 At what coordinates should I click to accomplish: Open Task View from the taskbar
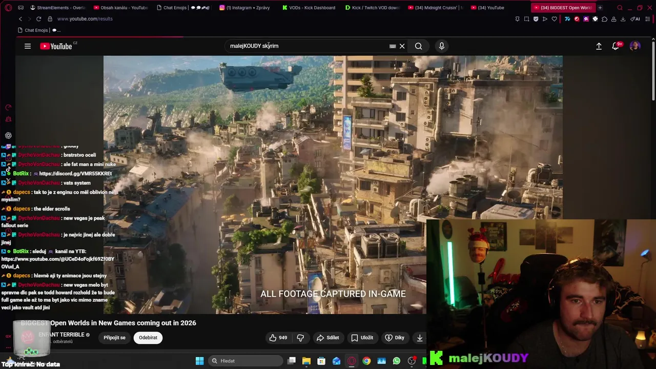(292, 361)
